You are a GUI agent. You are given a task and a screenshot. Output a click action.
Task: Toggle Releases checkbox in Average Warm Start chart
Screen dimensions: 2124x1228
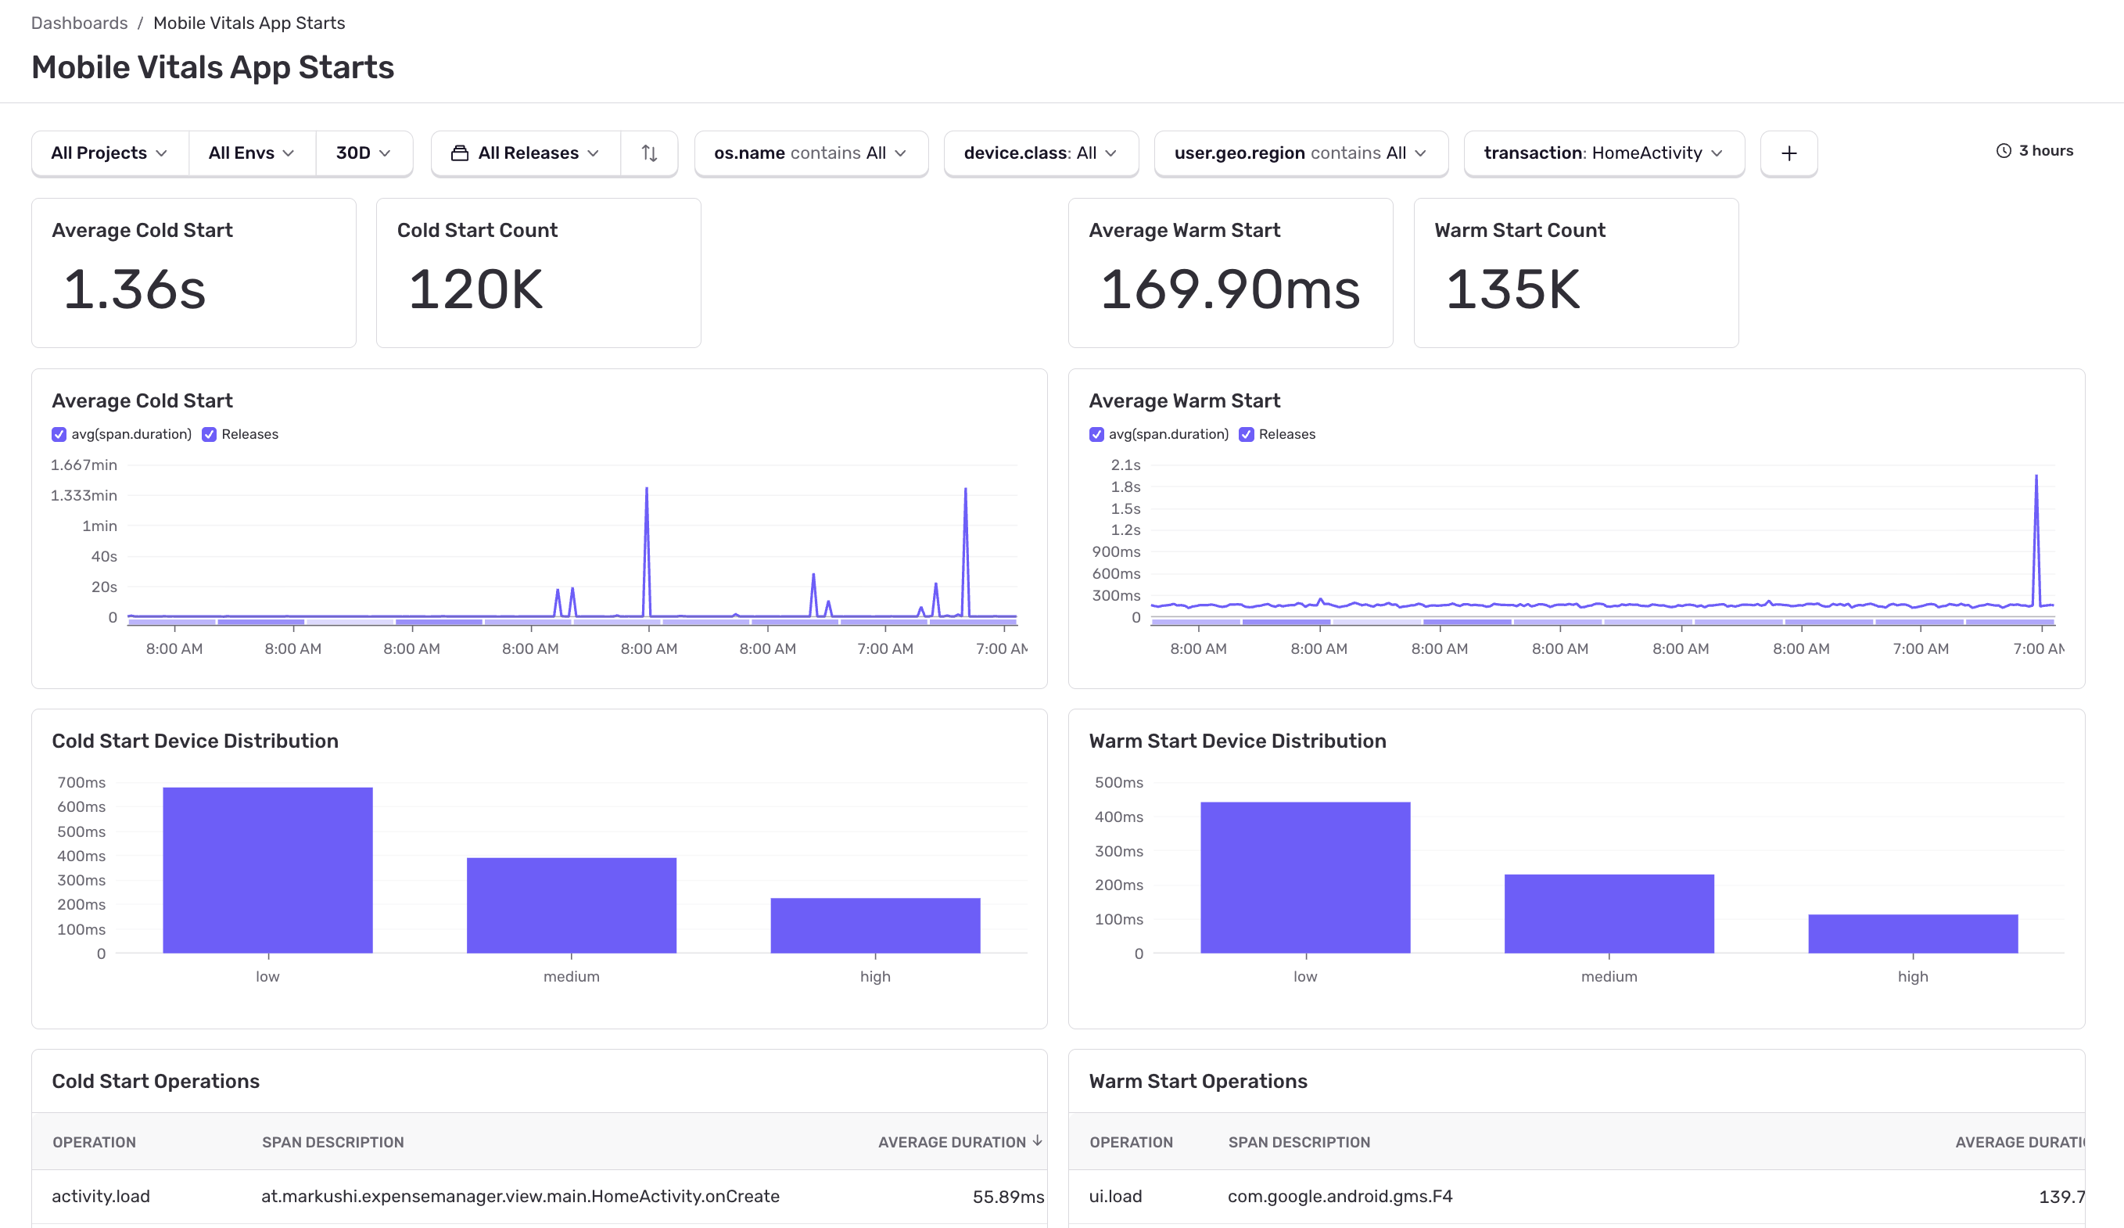pos(1246,434)
